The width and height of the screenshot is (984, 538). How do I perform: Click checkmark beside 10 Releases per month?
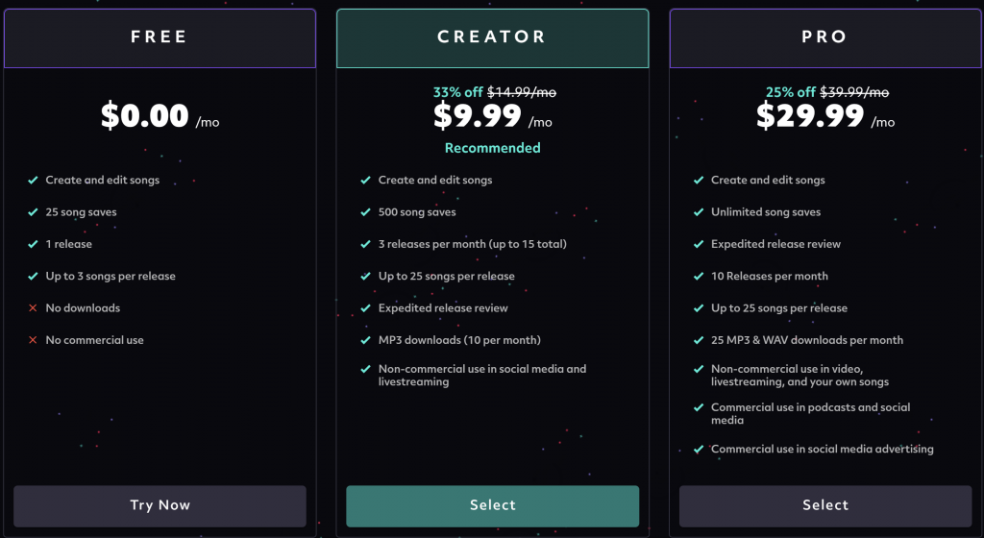[x=698, y=276]
